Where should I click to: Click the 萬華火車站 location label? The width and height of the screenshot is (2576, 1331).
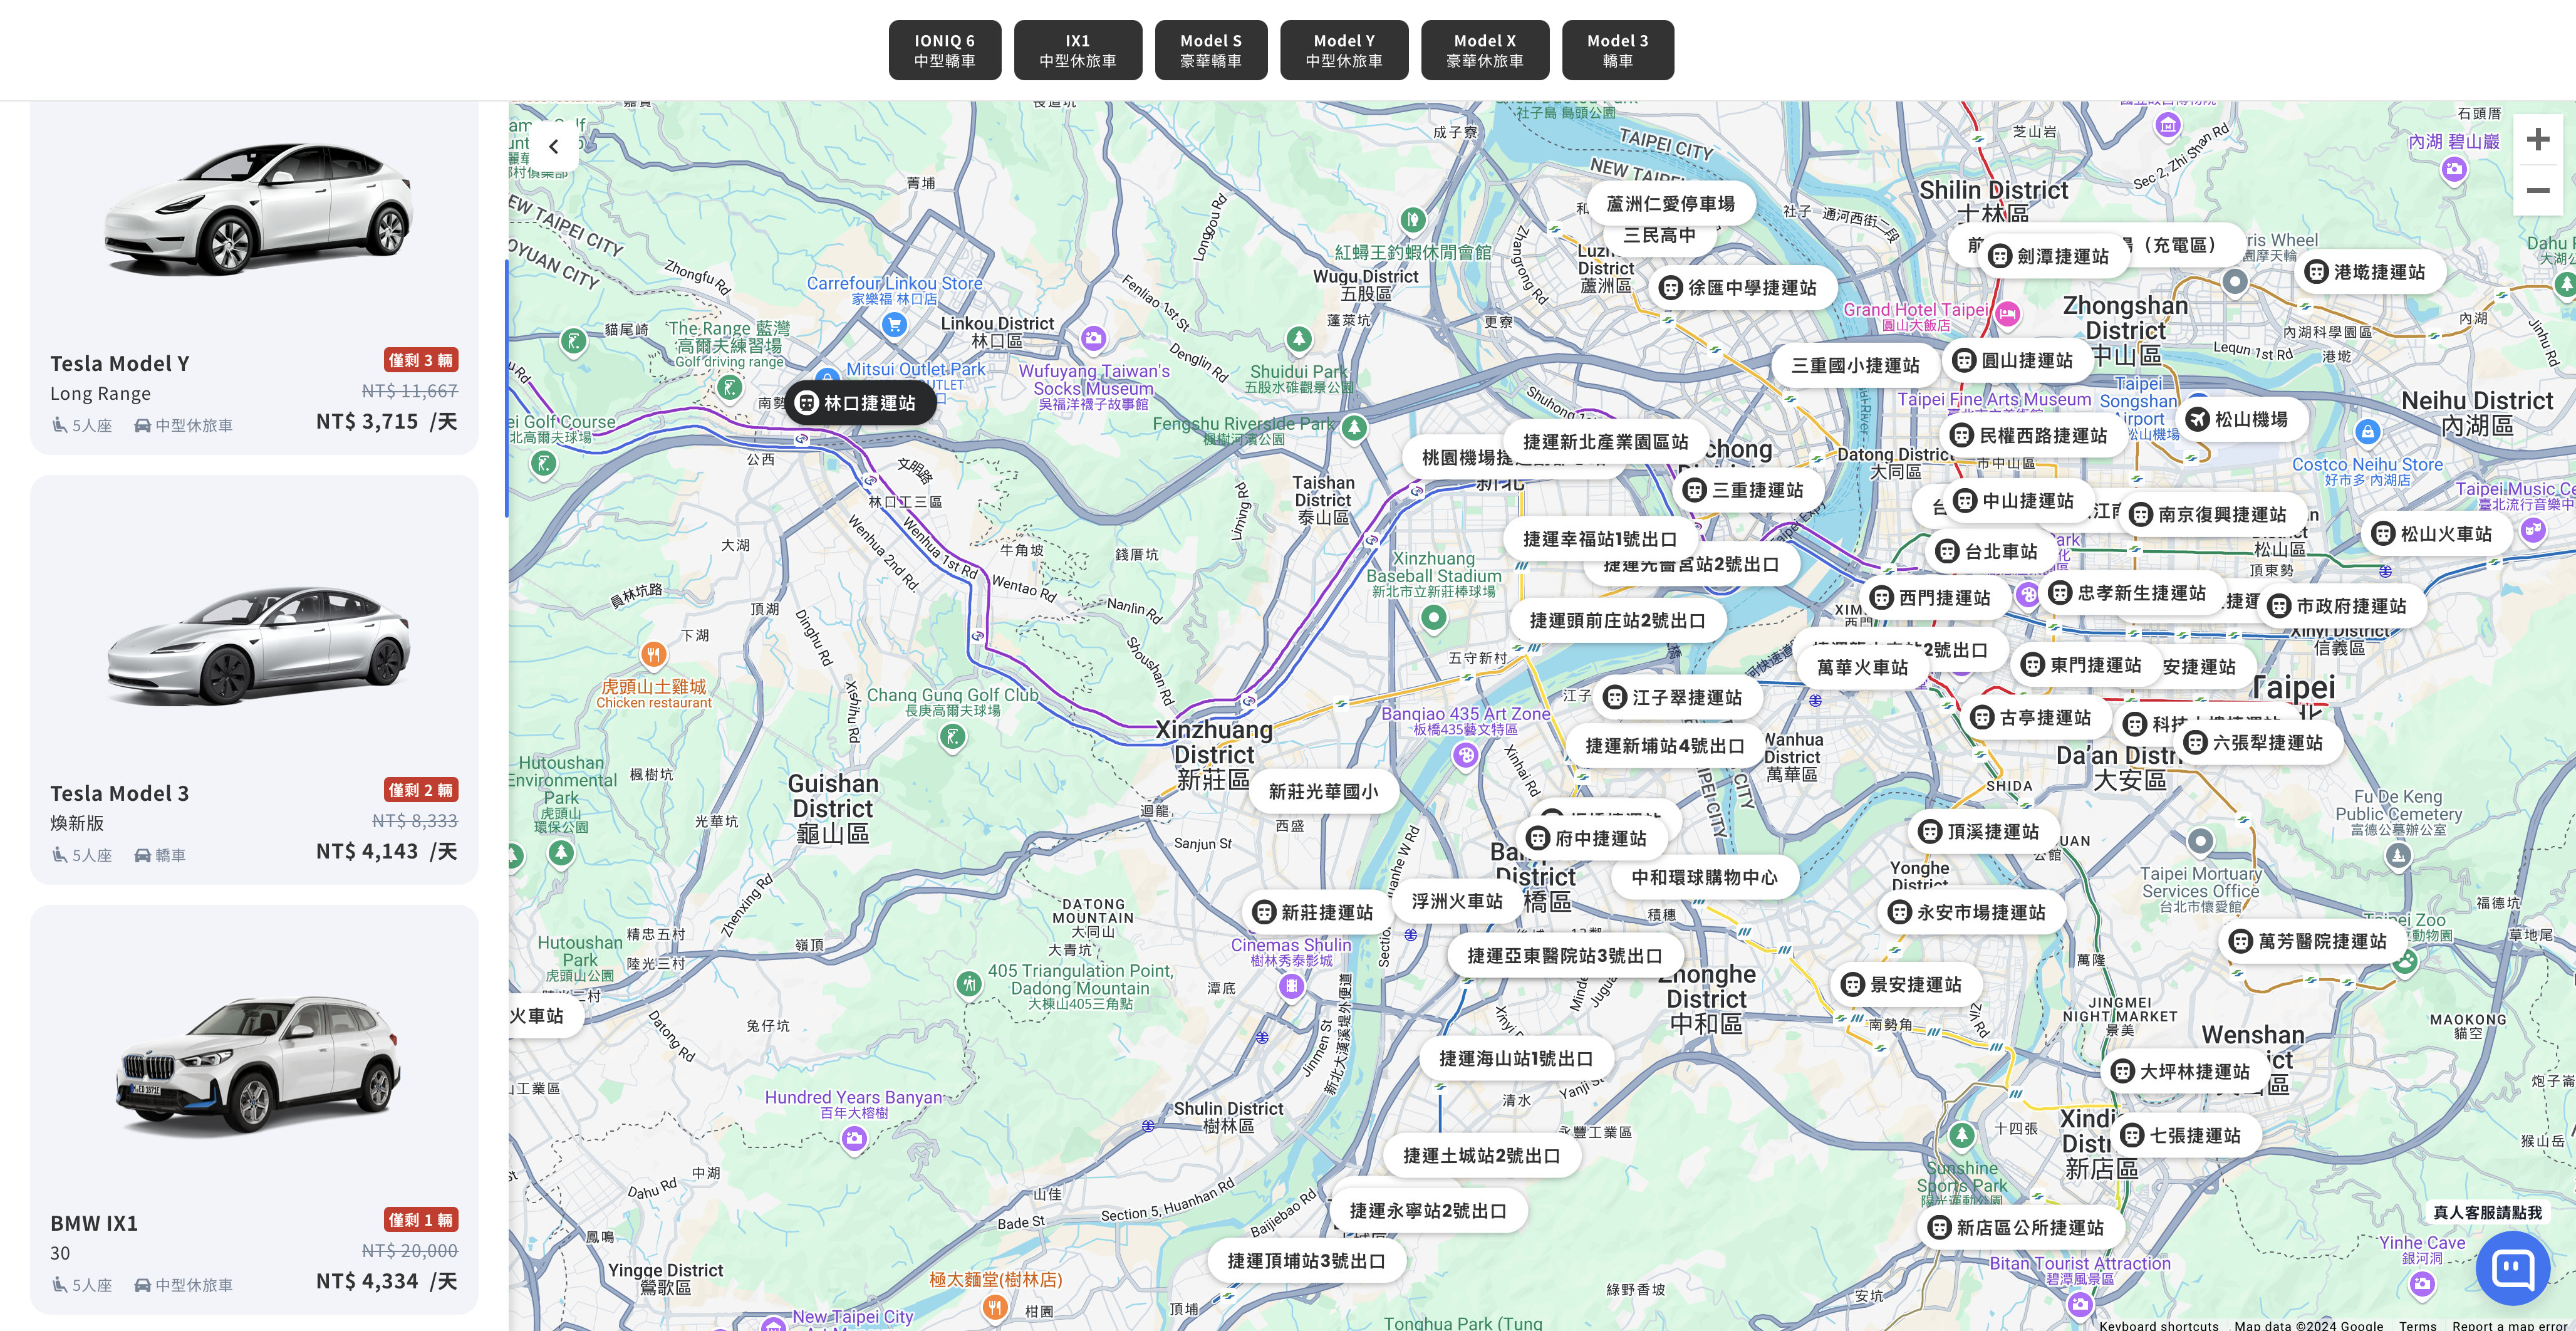[1862, 667]
